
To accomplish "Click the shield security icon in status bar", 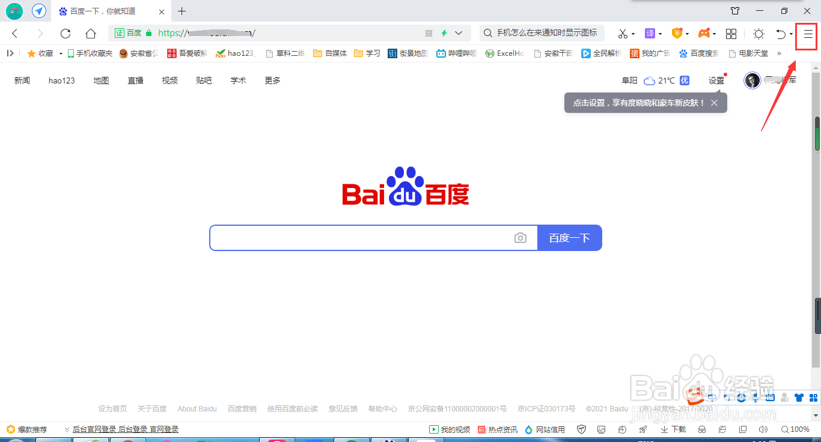I will (x=581, y=429).
